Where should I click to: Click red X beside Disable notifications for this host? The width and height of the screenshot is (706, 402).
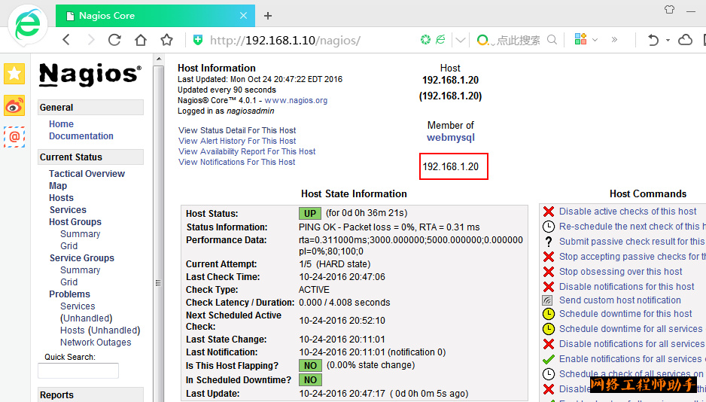549,287
